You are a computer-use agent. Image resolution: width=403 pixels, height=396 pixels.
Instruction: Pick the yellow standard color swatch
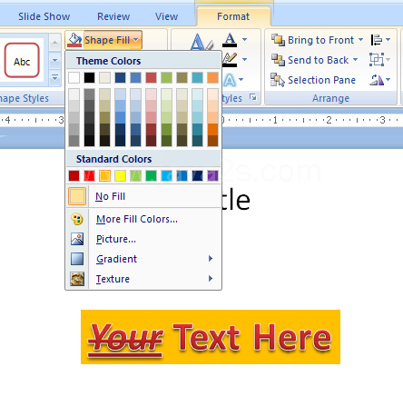click(120, 175)
